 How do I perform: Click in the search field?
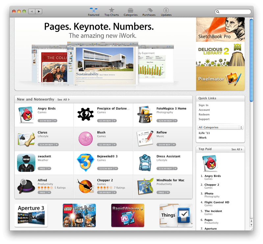[x=233, y=12]
